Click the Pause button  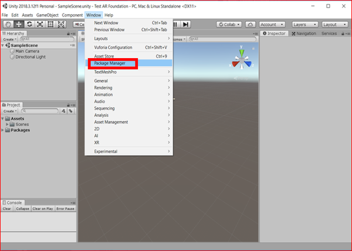pyautogui.click(x=176, y=24)
